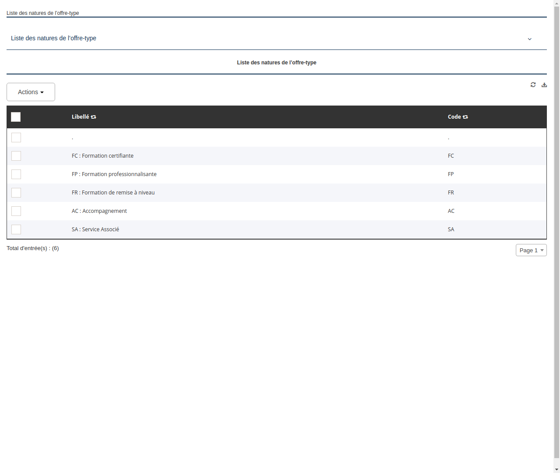Check the checkbox for FP : Formation professionnalisante
Screen dimensions: 560x473
pyautogui.click(x=16, y=174)
